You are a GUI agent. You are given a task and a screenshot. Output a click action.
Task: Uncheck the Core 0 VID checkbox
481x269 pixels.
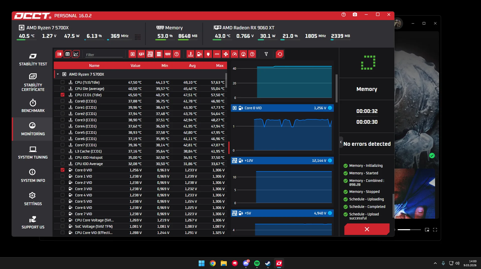coord(63,170)
